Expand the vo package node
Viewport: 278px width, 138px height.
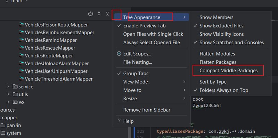[8, 102]
